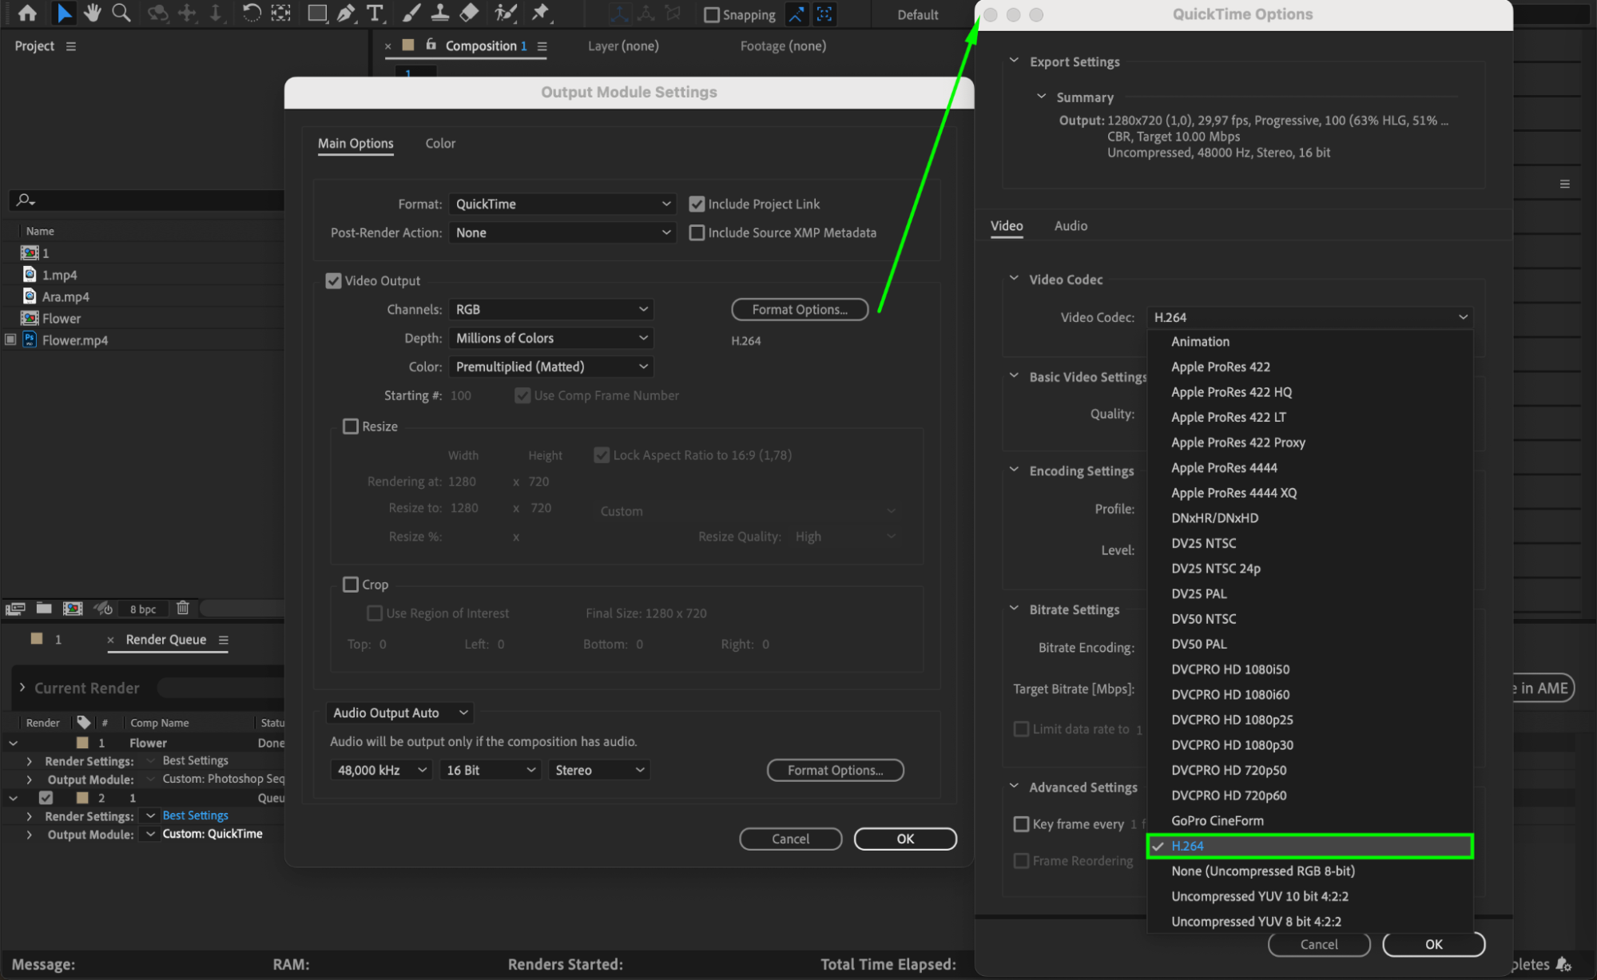The height and width of the screenshot is (980, 1597).
Task: Click the trash delete icon in Project panel
Action: (x=183, y=608)
